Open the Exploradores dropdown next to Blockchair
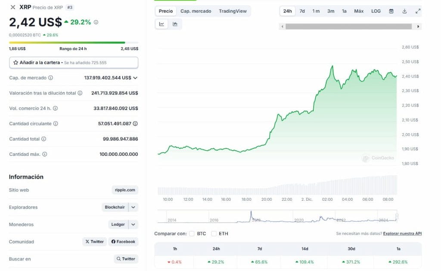441x271 pixels. coord(134,207)
